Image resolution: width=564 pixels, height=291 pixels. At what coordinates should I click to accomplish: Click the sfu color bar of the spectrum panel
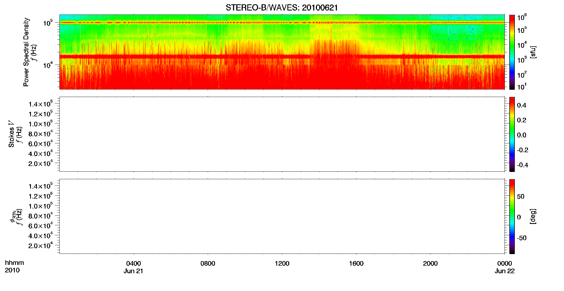click(x=512, y=52)
